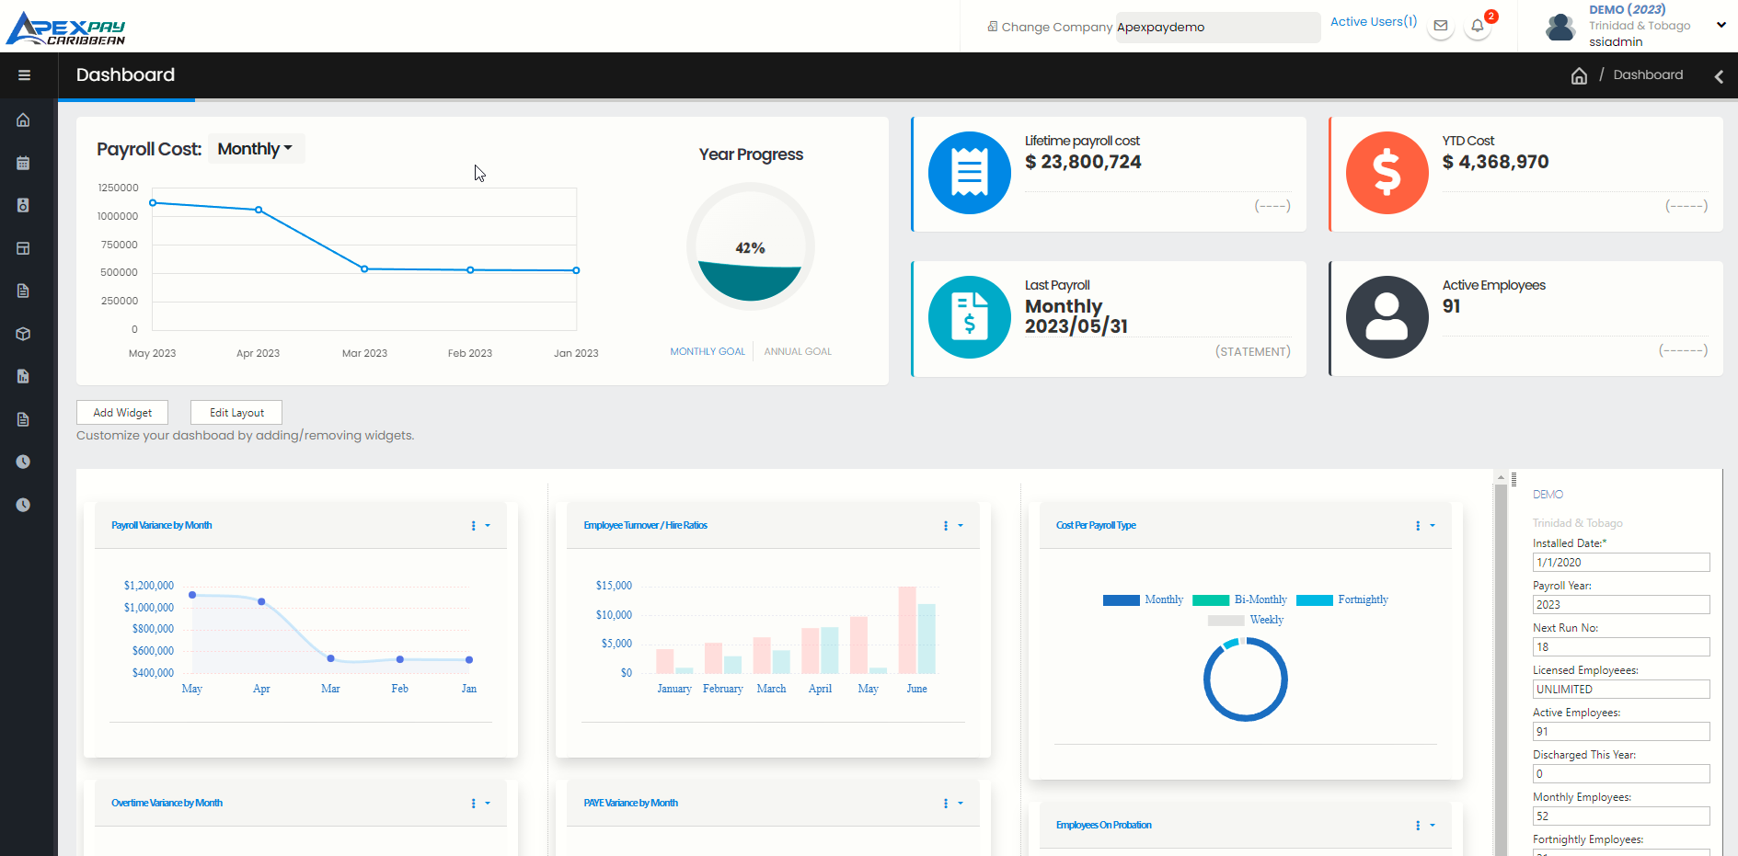The image size is (1738, 856).
Task: Click the home breadcrumb icon
Action: coord(1579,75)
